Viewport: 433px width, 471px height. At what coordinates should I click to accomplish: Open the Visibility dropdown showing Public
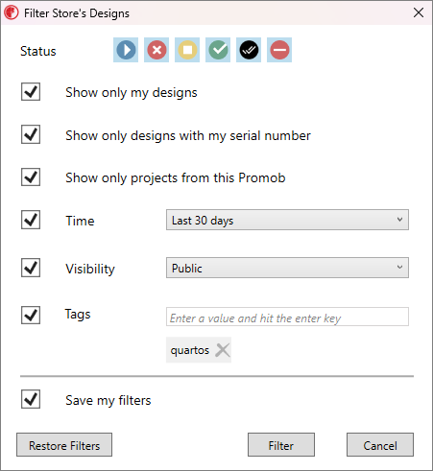[x=287, y=268]
